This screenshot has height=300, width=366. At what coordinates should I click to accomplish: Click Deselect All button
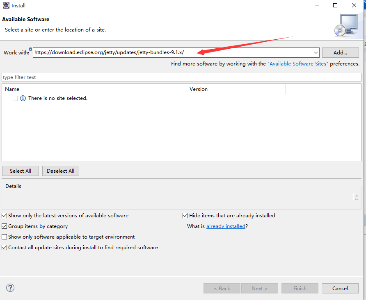click(60, 171)
